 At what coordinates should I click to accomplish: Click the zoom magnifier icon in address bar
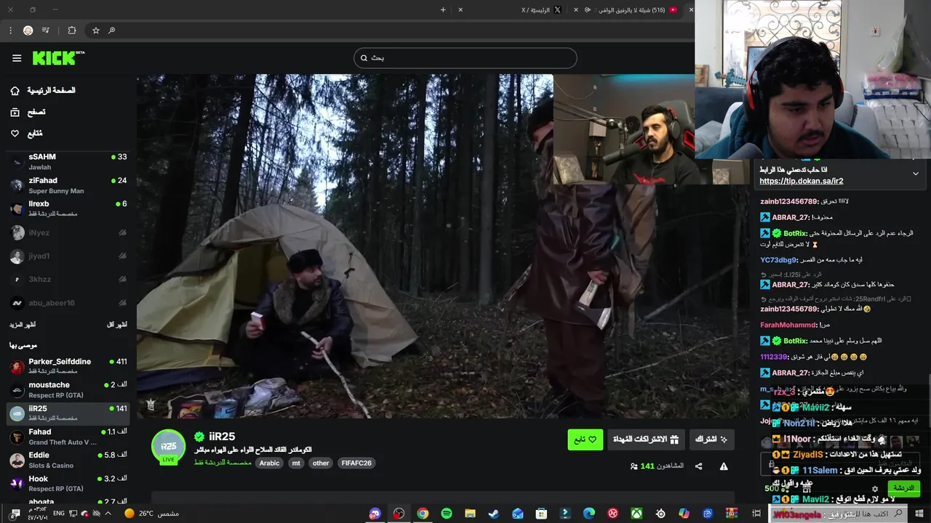112,31
